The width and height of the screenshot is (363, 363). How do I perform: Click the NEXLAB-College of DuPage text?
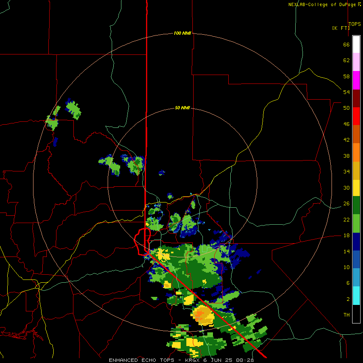(322, 4)
